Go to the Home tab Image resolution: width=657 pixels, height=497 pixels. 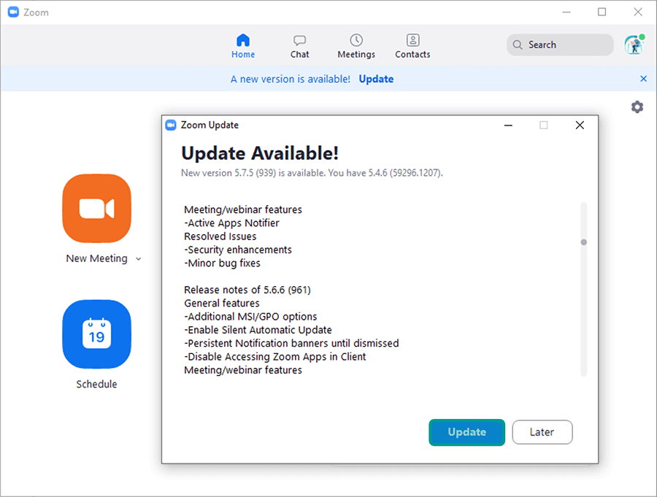[243, 46]
